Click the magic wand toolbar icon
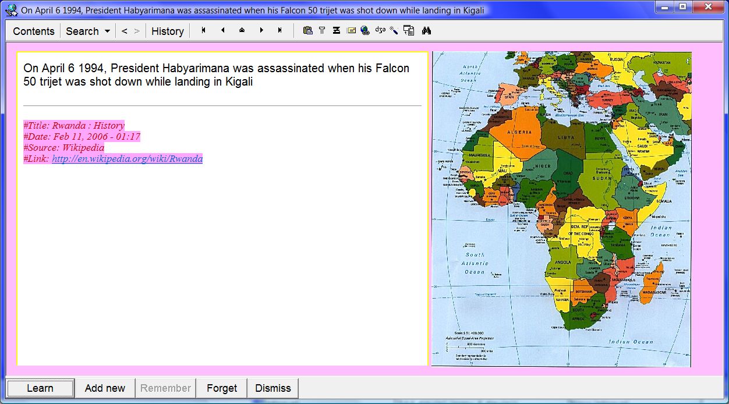Screen dimensions: 729x404 394,31
